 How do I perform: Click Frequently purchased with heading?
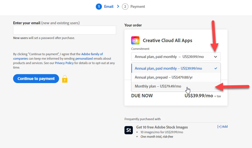click(142, 119)
